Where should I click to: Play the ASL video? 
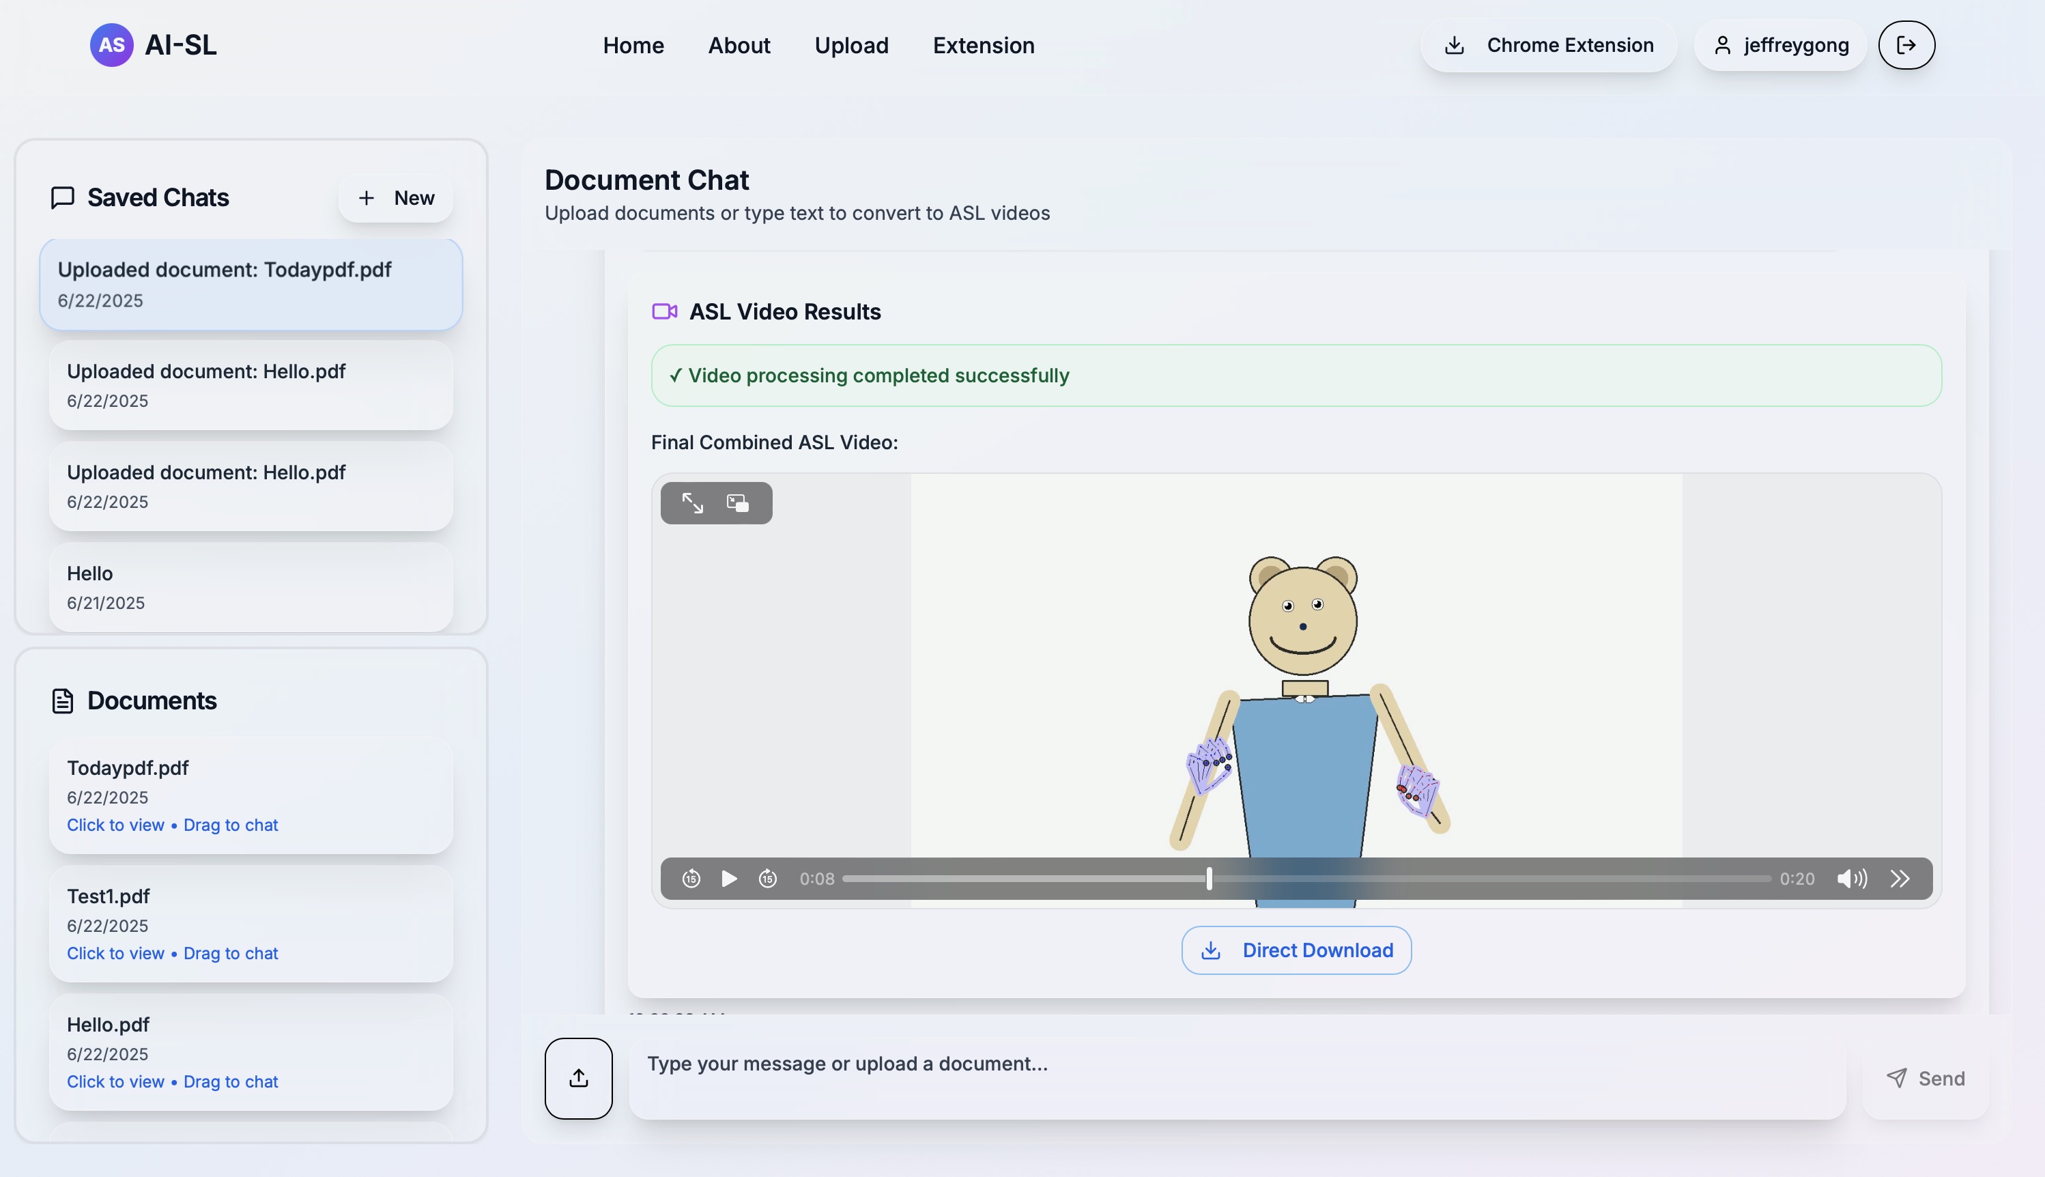729,879
